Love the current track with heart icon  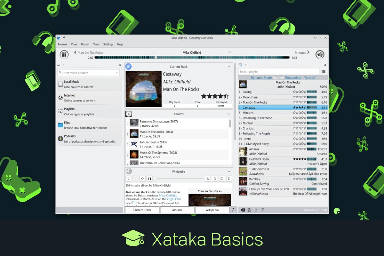(x=153, y=52)
